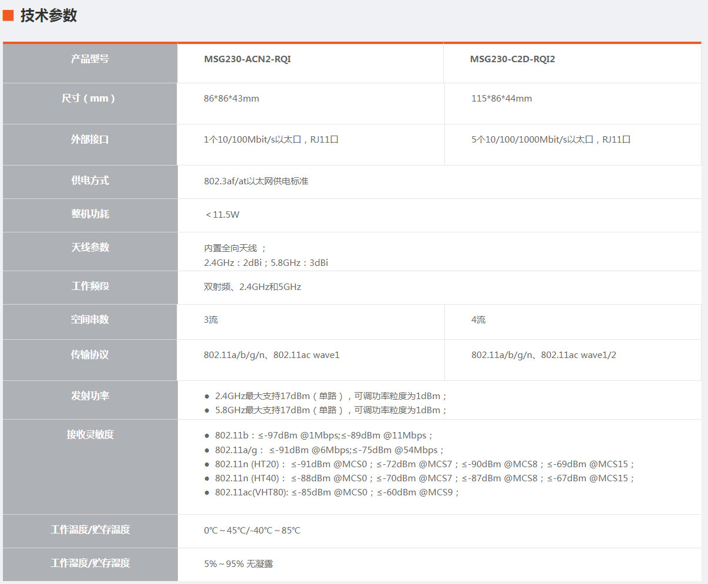This screenshot has height=584, width=708.
Task: Click the 5个10/100/1000Mbit/s以太口 interface cell
Action: pos(550,140)
